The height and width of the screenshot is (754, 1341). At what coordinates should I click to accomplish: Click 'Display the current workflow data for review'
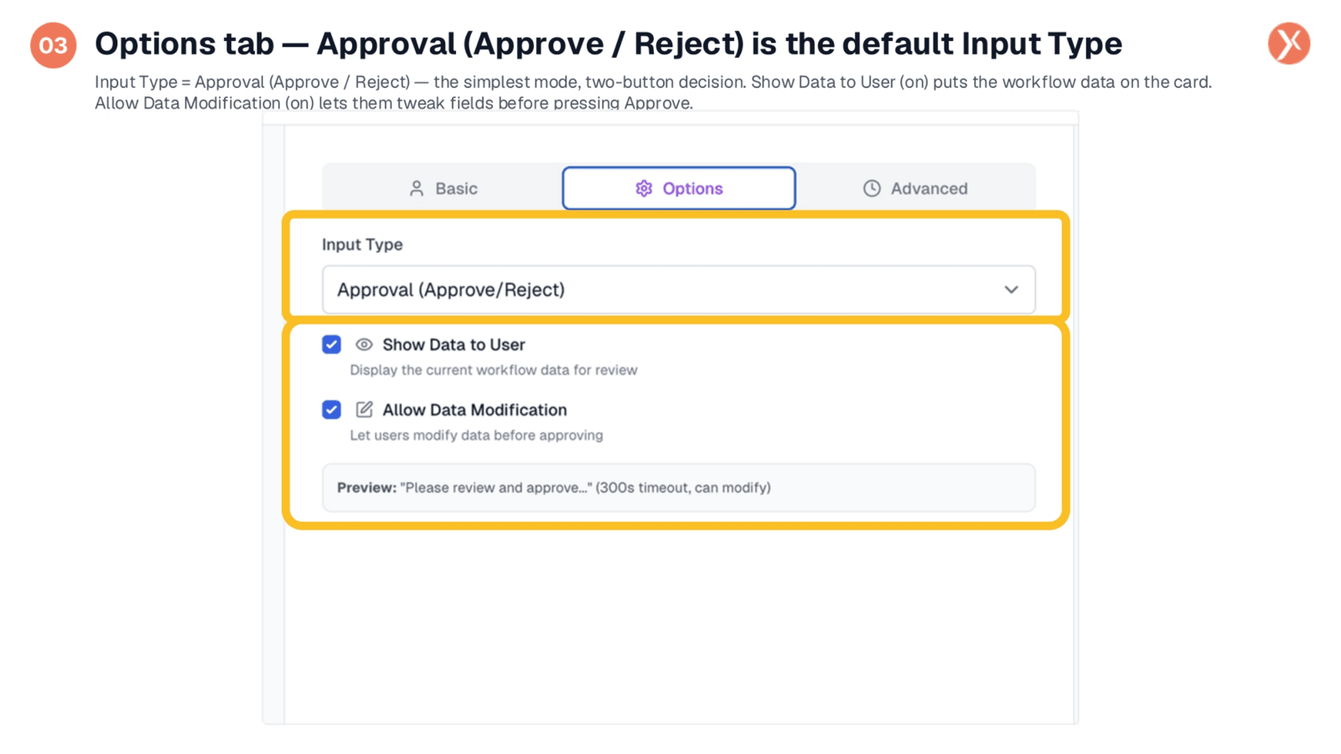(x=494, y=370)
